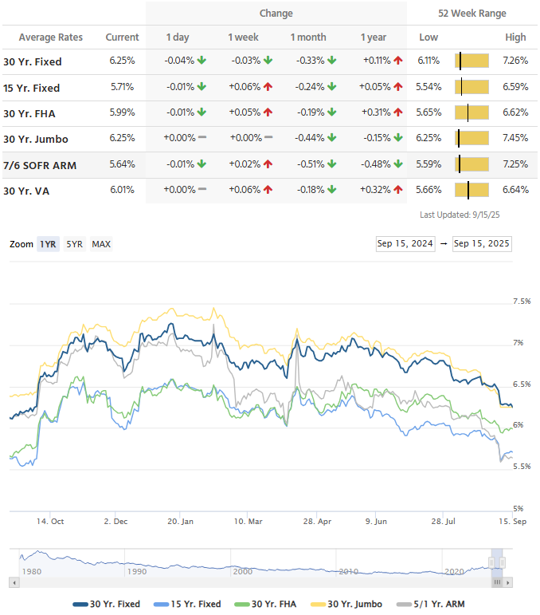
Task: Switch chart zoom to MAX
Action: tap(101, 244)
